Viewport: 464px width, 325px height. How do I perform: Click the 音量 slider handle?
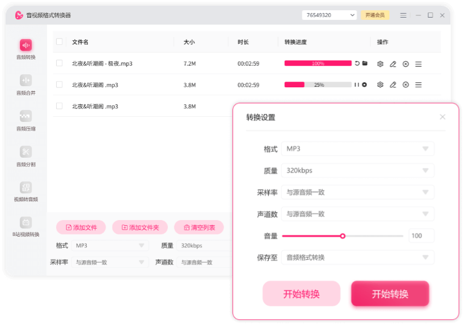pyautogui.click(x=343, y=236)
